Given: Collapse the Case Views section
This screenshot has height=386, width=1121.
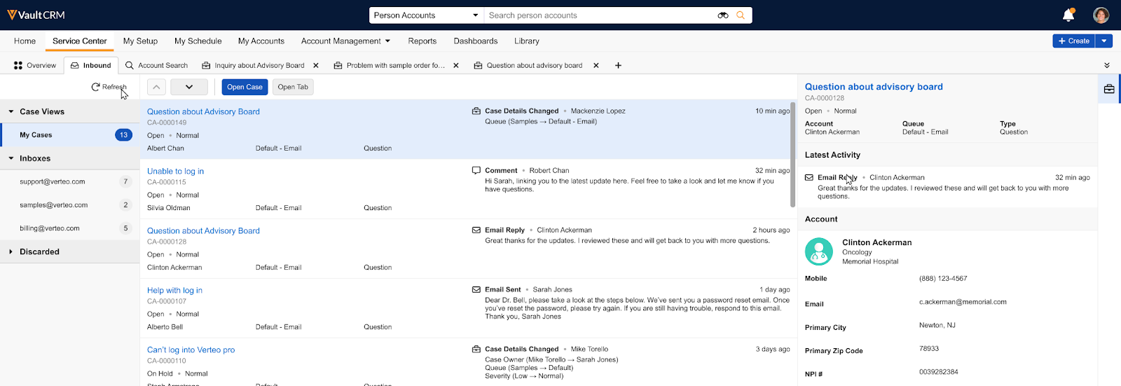Looking at the screenshot, I should pyautogui.click(x=11, y=111).
